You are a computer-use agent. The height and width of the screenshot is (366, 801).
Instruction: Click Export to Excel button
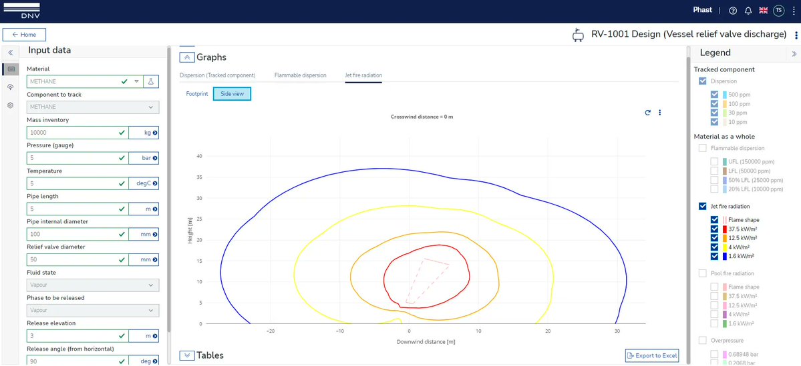(x=652, y=355)
